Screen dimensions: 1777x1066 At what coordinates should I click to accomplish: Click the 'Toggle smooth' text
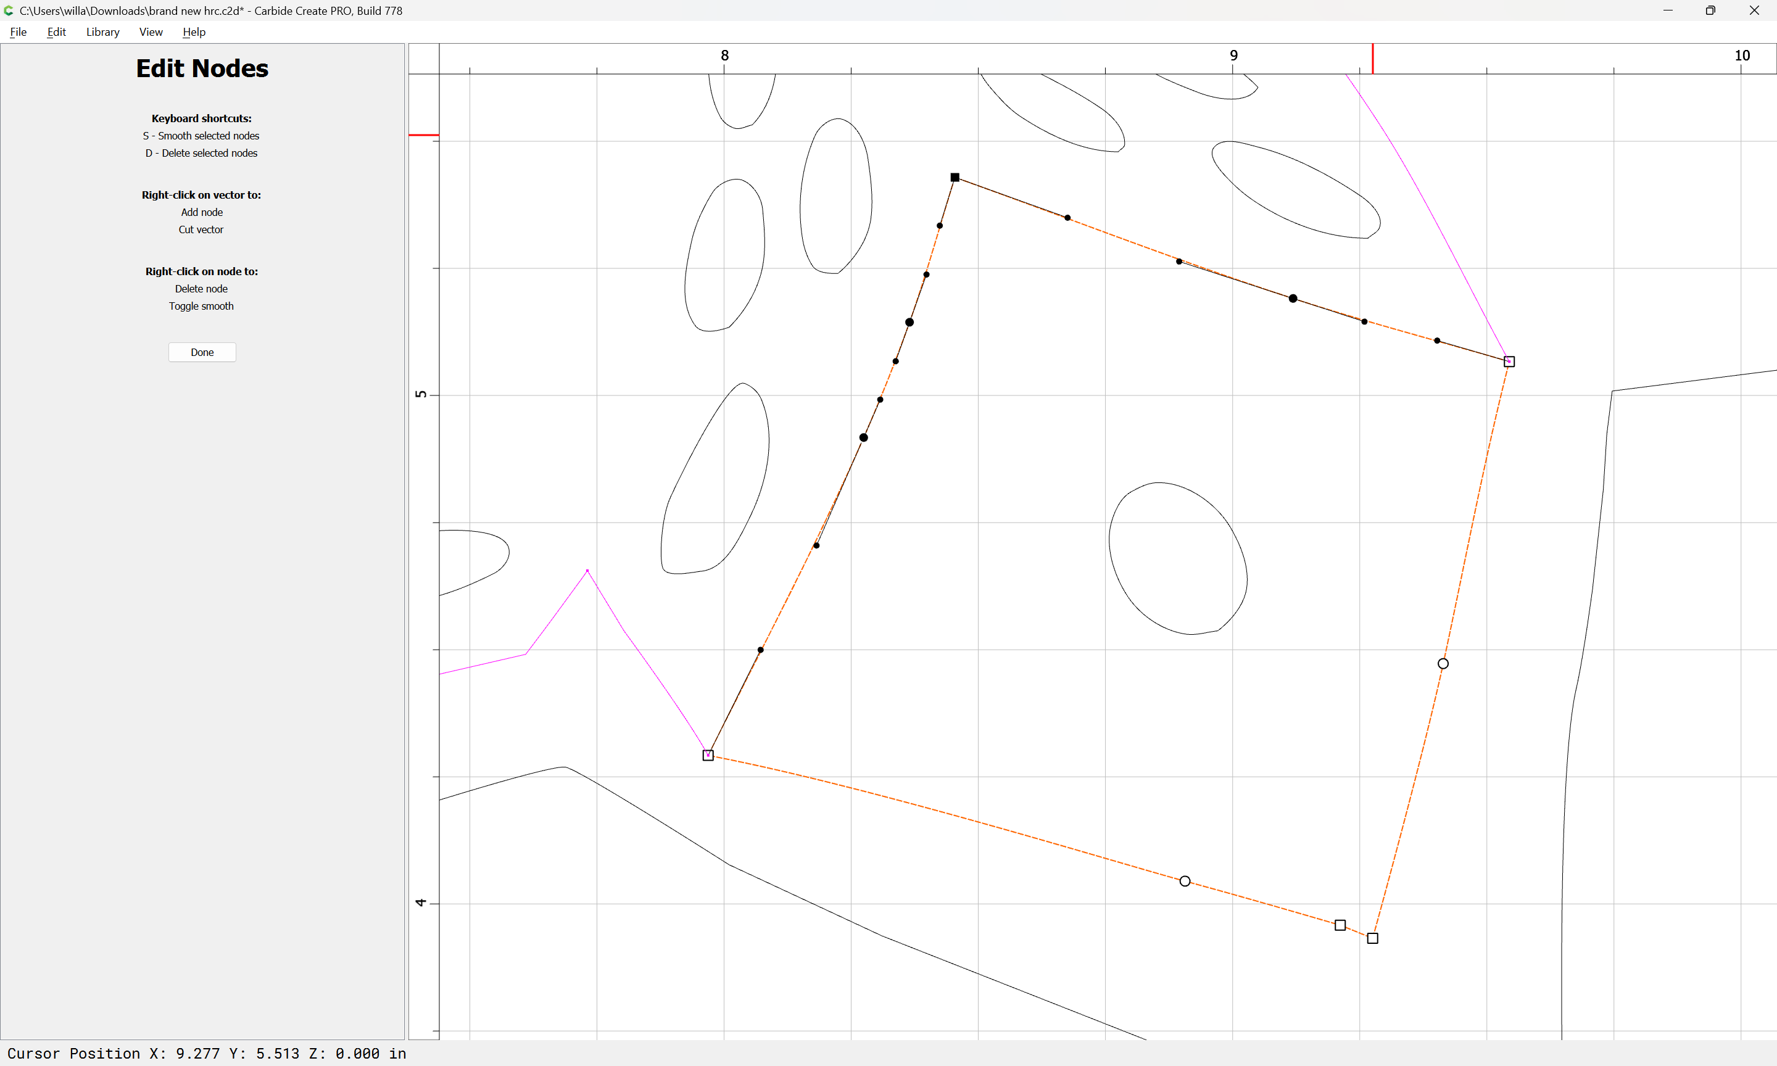[201, 306]
